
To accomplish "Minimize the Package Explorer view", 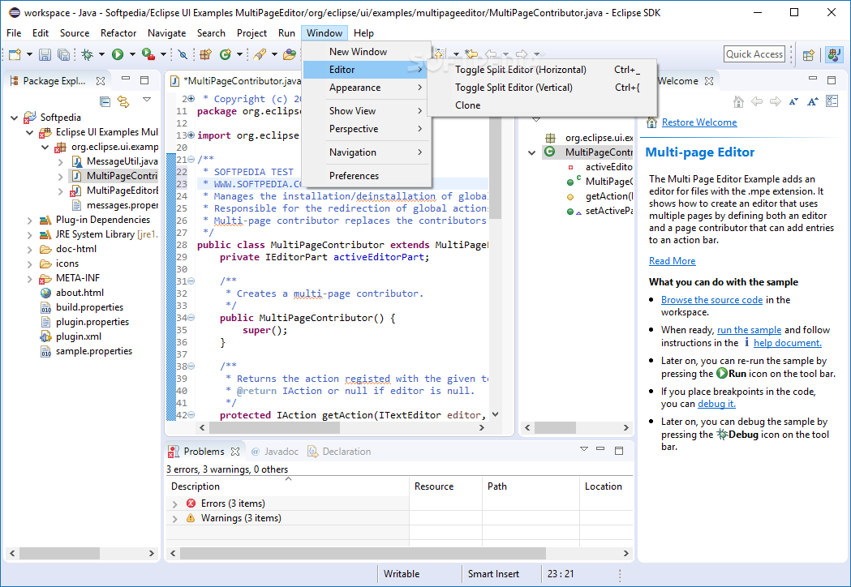I will click(x=126, y=79).
